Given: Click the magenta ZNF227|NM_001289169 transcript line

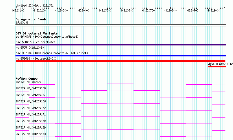Looking at the screenshot, I should click(120, 130).
